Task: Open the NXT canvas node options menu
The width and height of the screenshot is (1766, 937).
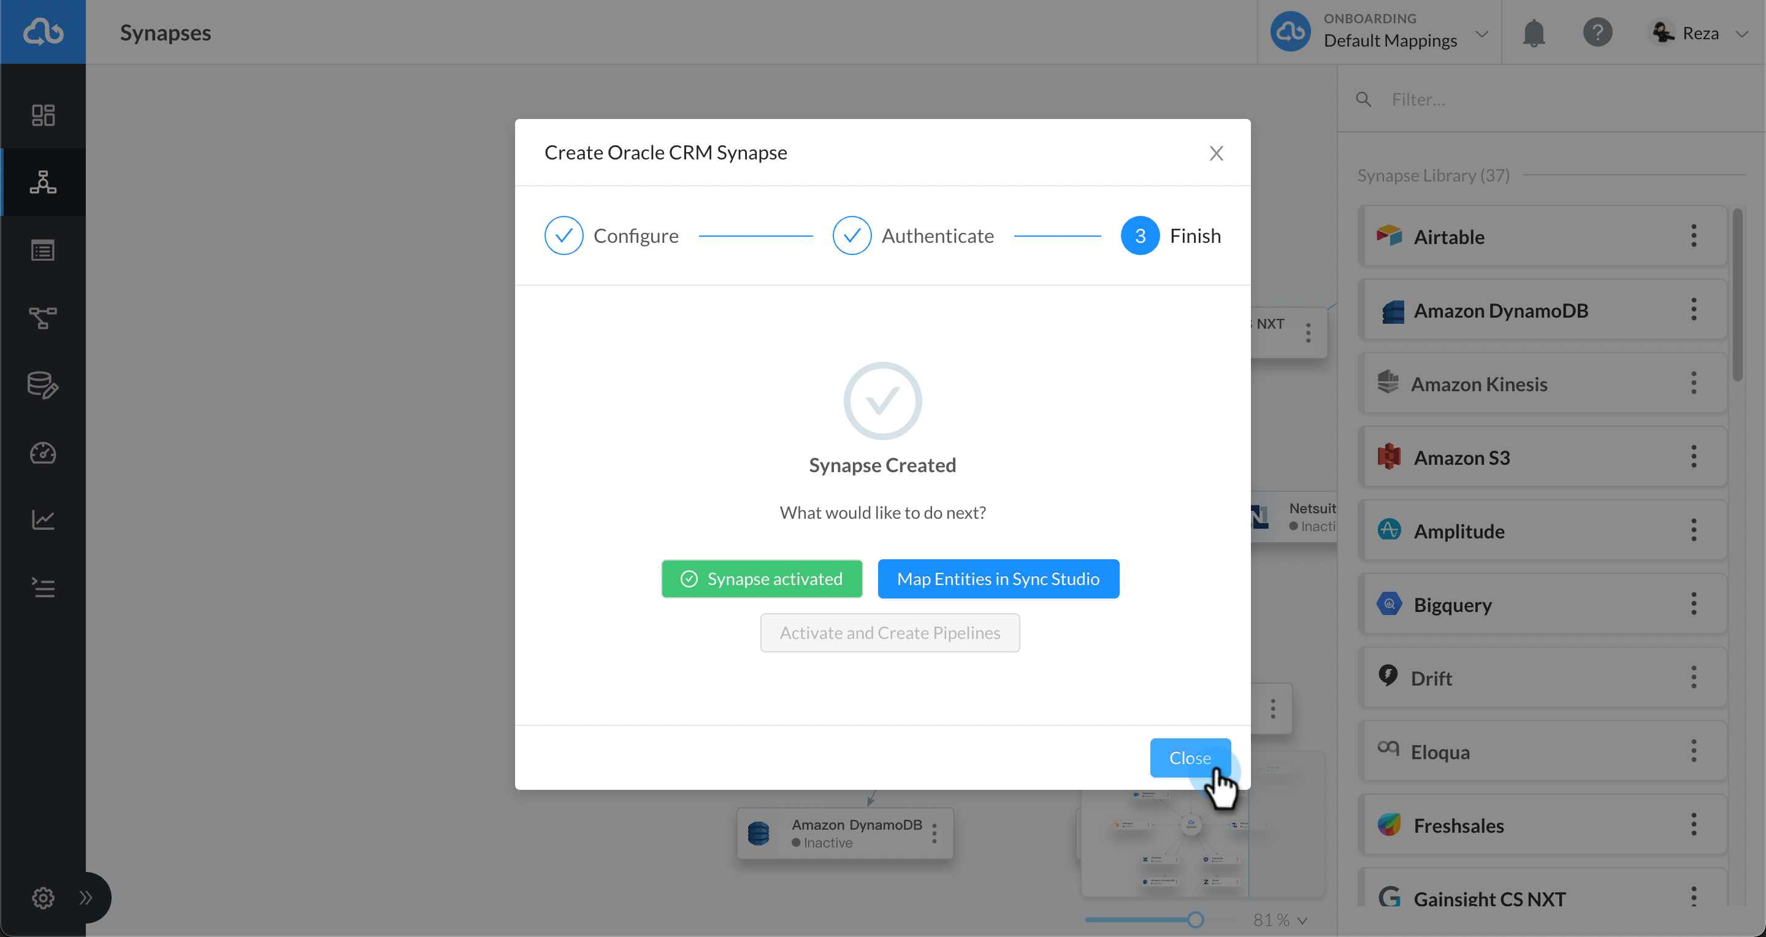Action: coord(1308,332)
